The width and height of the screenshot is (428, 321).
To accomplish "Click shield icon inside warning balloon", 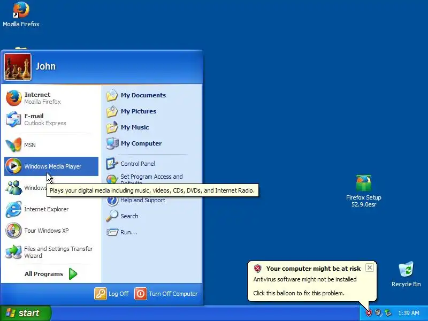I will pyautogui.click(x=257, y=269).
